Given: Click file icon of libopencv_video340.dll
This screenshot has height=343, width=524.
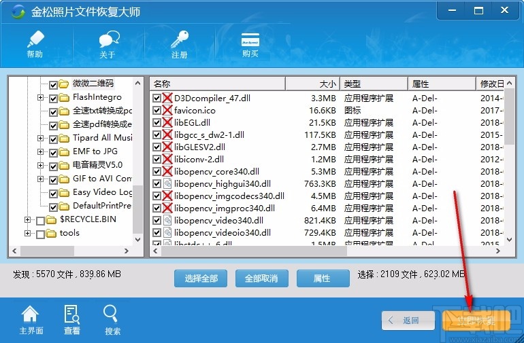Looking at the screenshot, I should [167, 220].
